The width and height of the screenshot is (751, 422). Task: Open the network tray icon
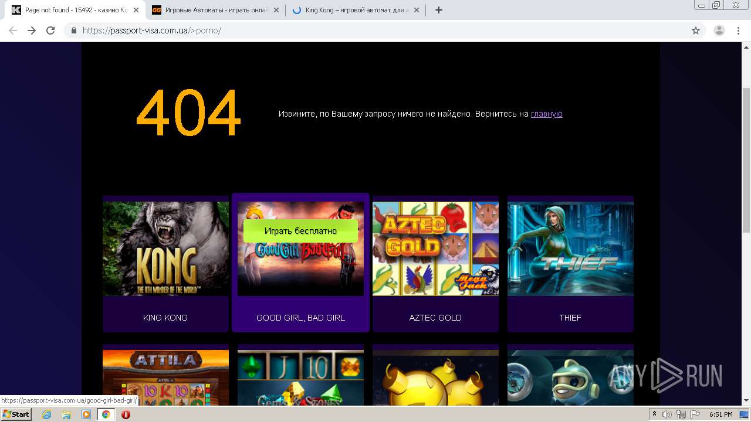click(x=681, y=414)
